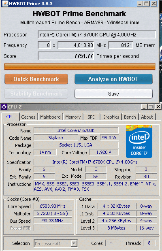Click the 95.0 W Max TDP value
The height and width of the screenshot is (251, 162).
point(109,138)
